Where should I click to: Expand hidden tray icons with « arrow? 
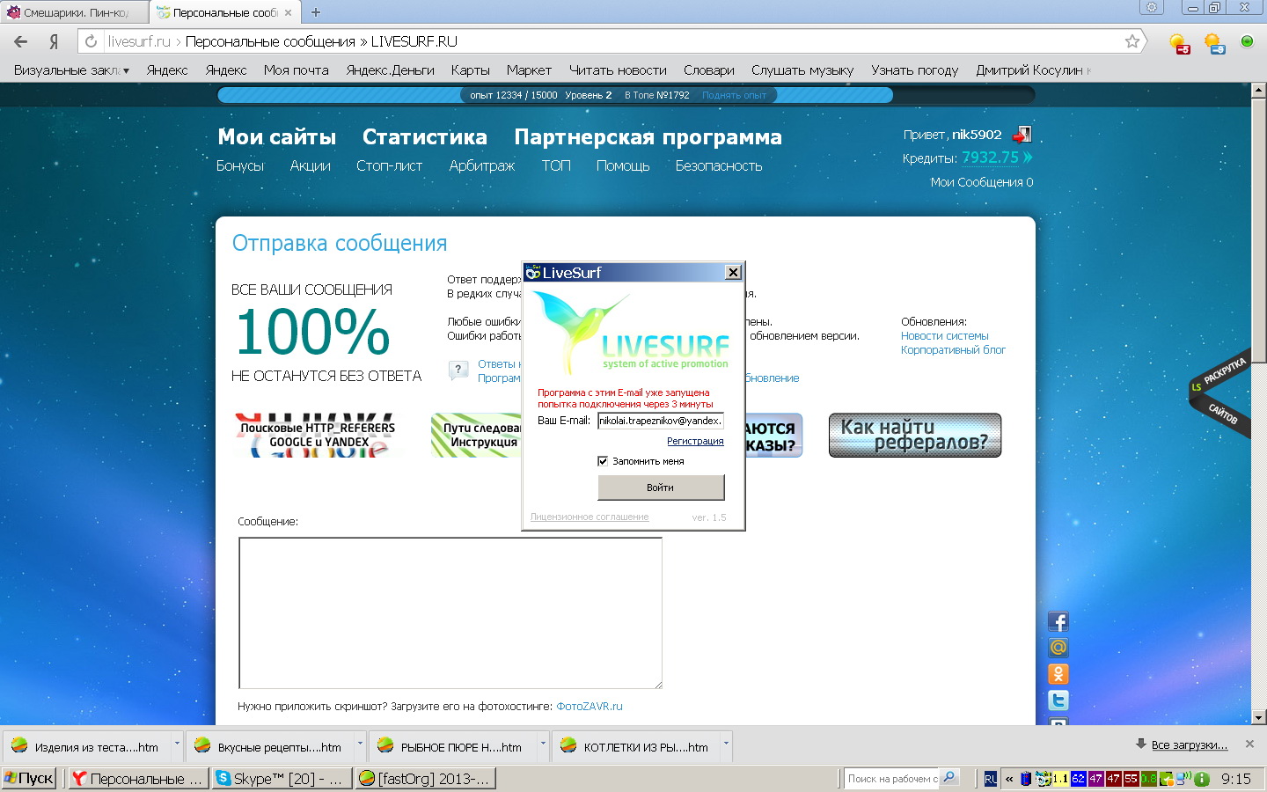click(1009, 779)
